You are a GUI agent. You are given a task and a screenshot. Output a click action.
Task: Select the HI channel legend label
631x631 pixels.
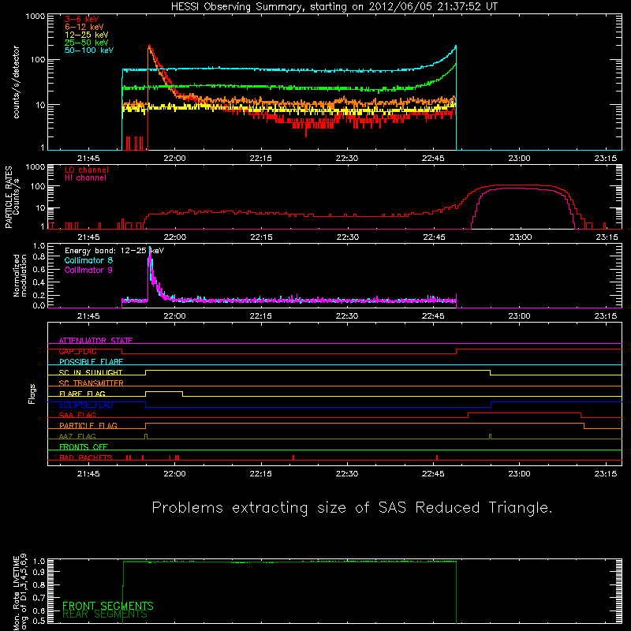coord(85,178)
